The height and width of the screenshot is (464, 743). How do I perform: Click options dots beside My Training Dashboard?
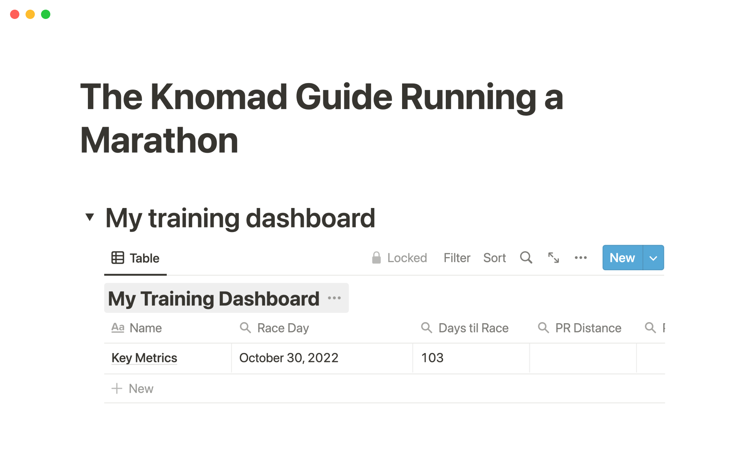coord(334,298)
